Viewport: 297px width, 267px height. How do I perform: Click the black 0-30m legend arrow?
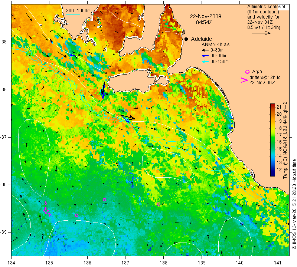205,50
